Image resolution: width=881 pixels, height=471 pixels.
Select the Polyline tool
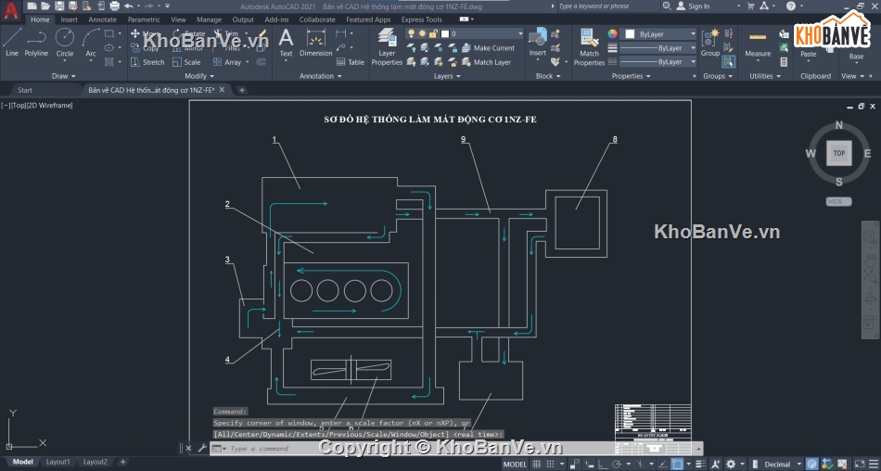[36, 43]
